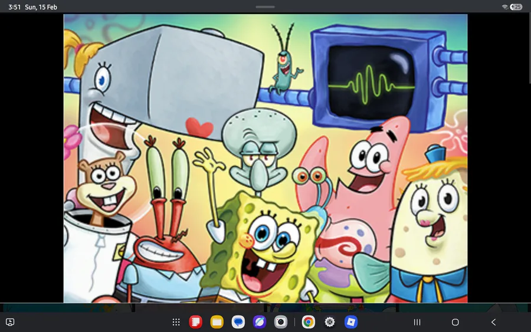Tap the battery indicator in status bar
The width and height of the screenshot is (531, 332).
point(516,6)
